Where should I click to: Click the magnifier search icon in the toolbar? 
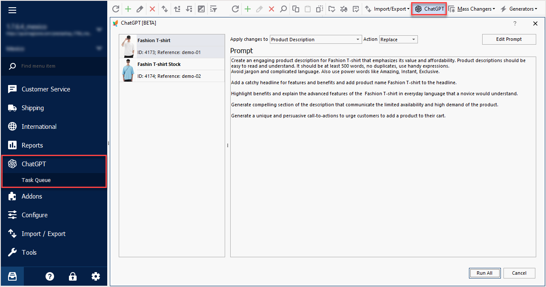point(283,9)
